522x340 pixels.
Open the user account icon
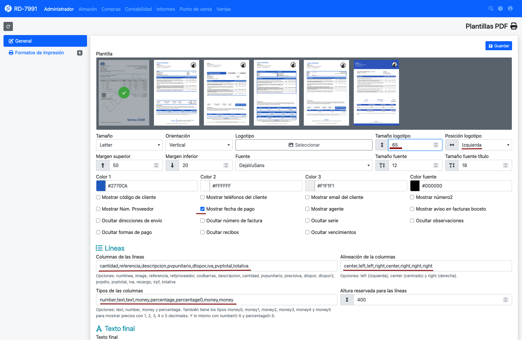[510, 9]
